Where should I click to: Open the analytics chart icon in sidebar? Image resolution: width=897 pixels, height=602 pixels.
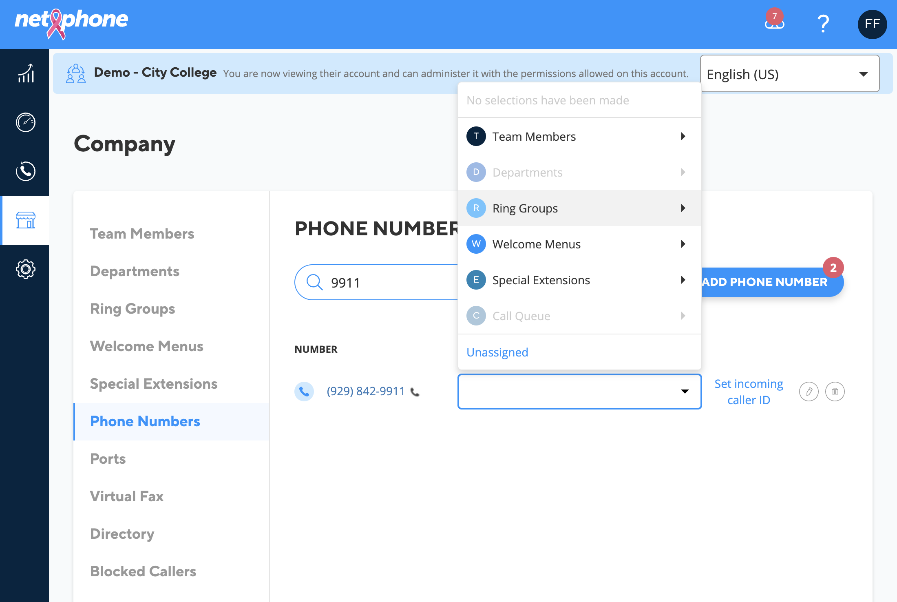pos(25,73)
